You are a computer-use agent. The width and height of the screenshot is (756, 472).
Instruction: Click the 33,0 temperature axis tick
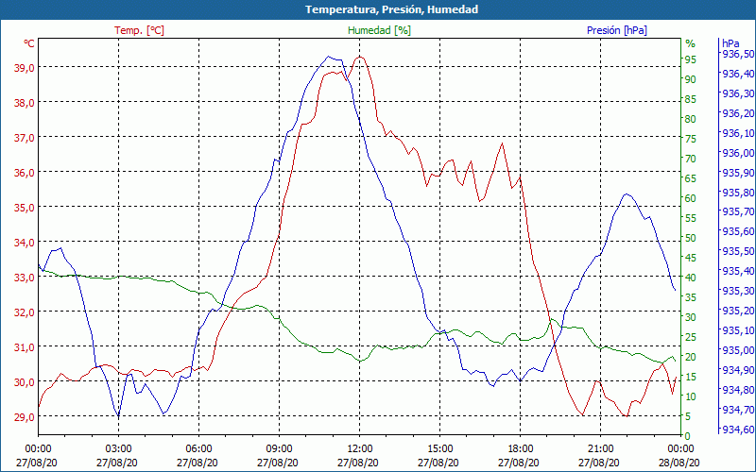pyautogui.click(x=25, y=278)
